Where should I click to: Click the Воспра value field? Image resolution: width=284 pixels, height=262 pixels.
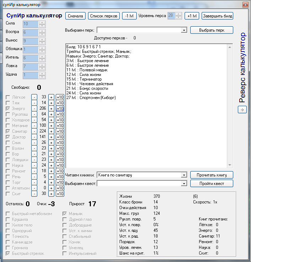(31, 32)
